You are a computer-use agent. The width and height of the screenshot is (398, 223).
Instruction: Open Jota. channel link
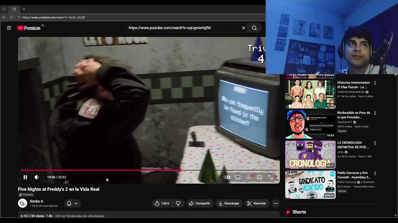[340, 152]
